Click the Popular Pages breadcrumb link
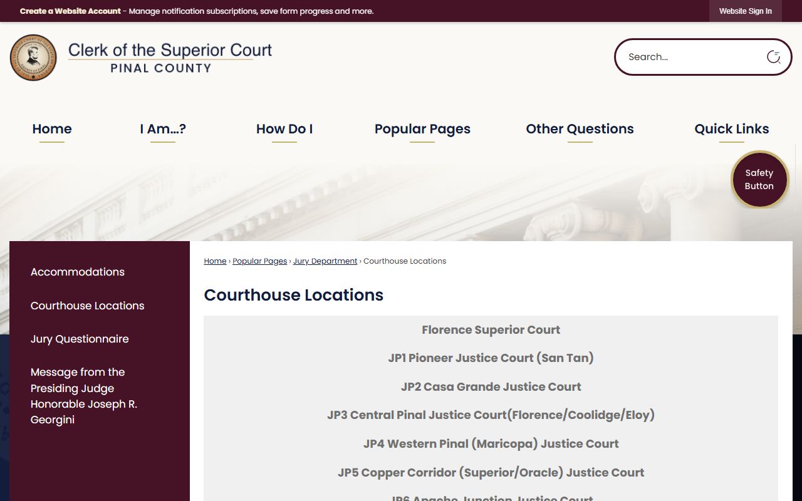 260,261
